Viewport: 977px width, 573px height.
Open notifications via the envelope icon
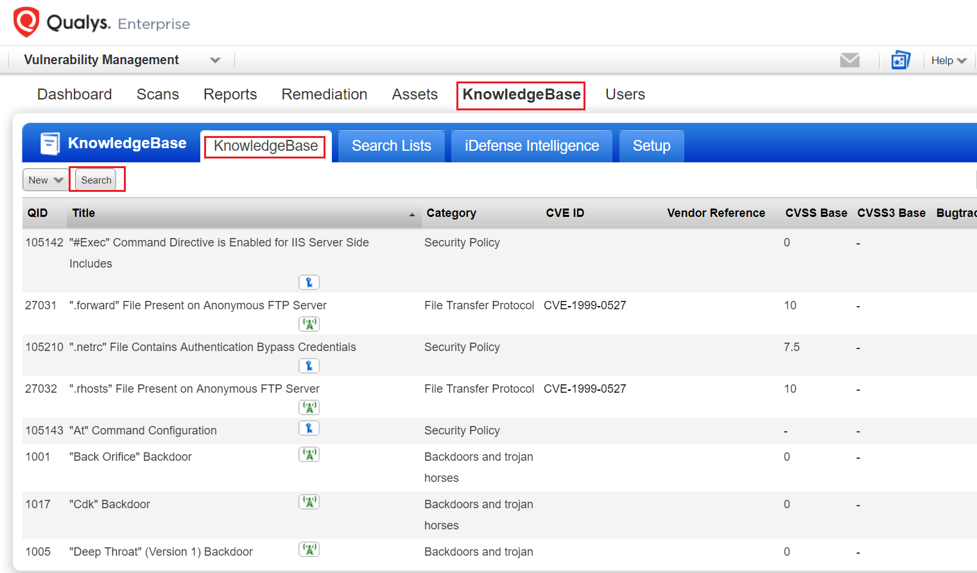coord(849,60)
